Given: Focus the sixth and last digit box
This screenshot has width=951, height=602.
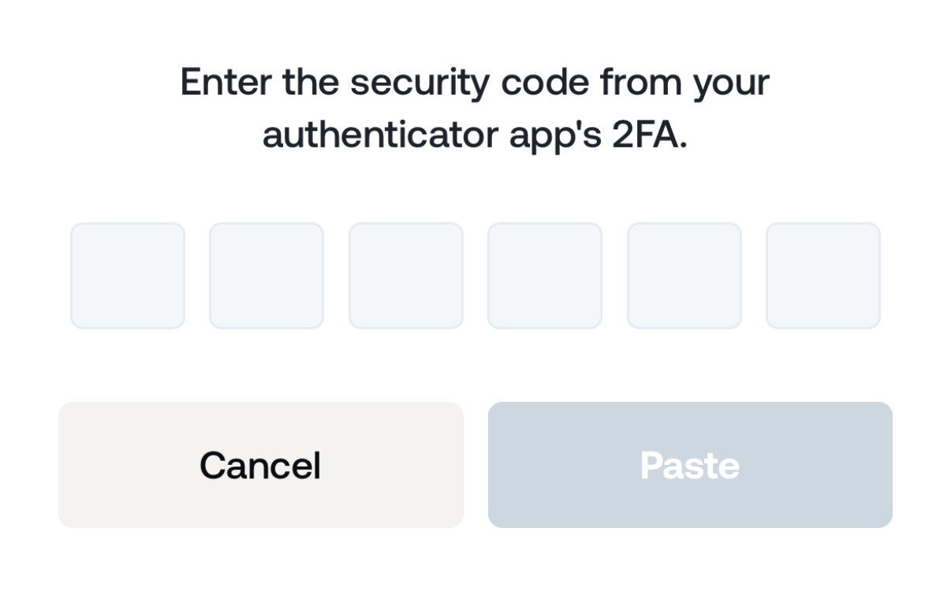Looking at the screenshot, I should (823, 276).
